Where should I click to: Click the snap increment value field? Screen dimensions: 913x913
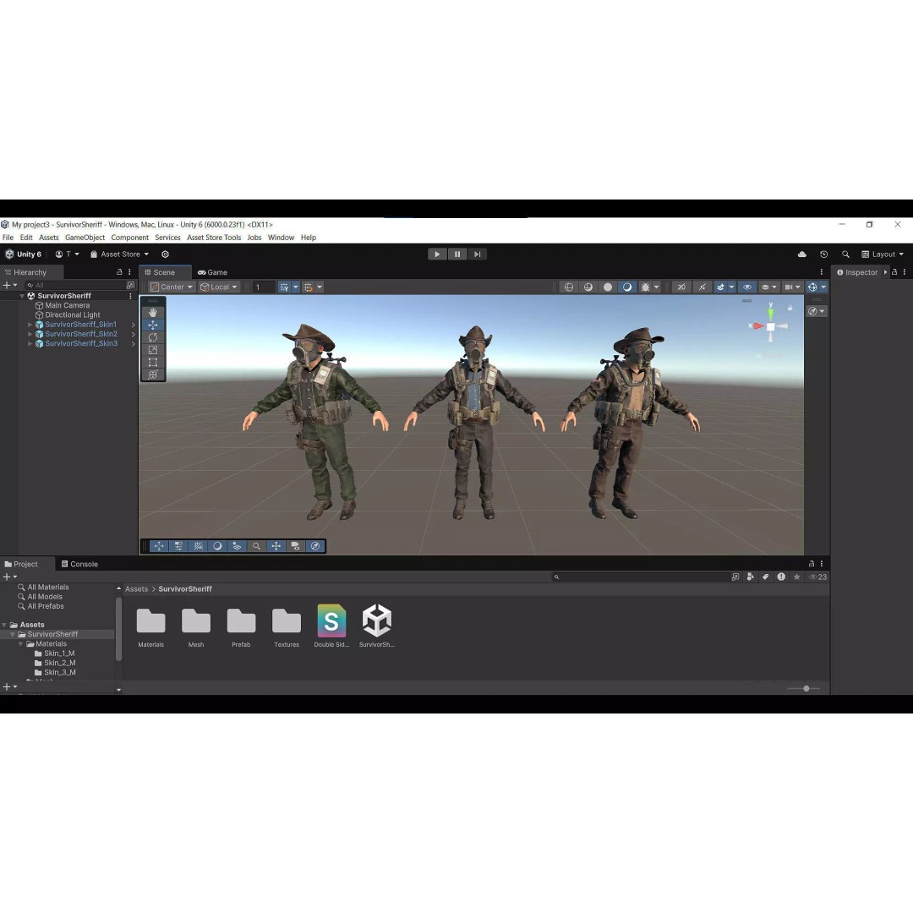[x=264, y=287]
